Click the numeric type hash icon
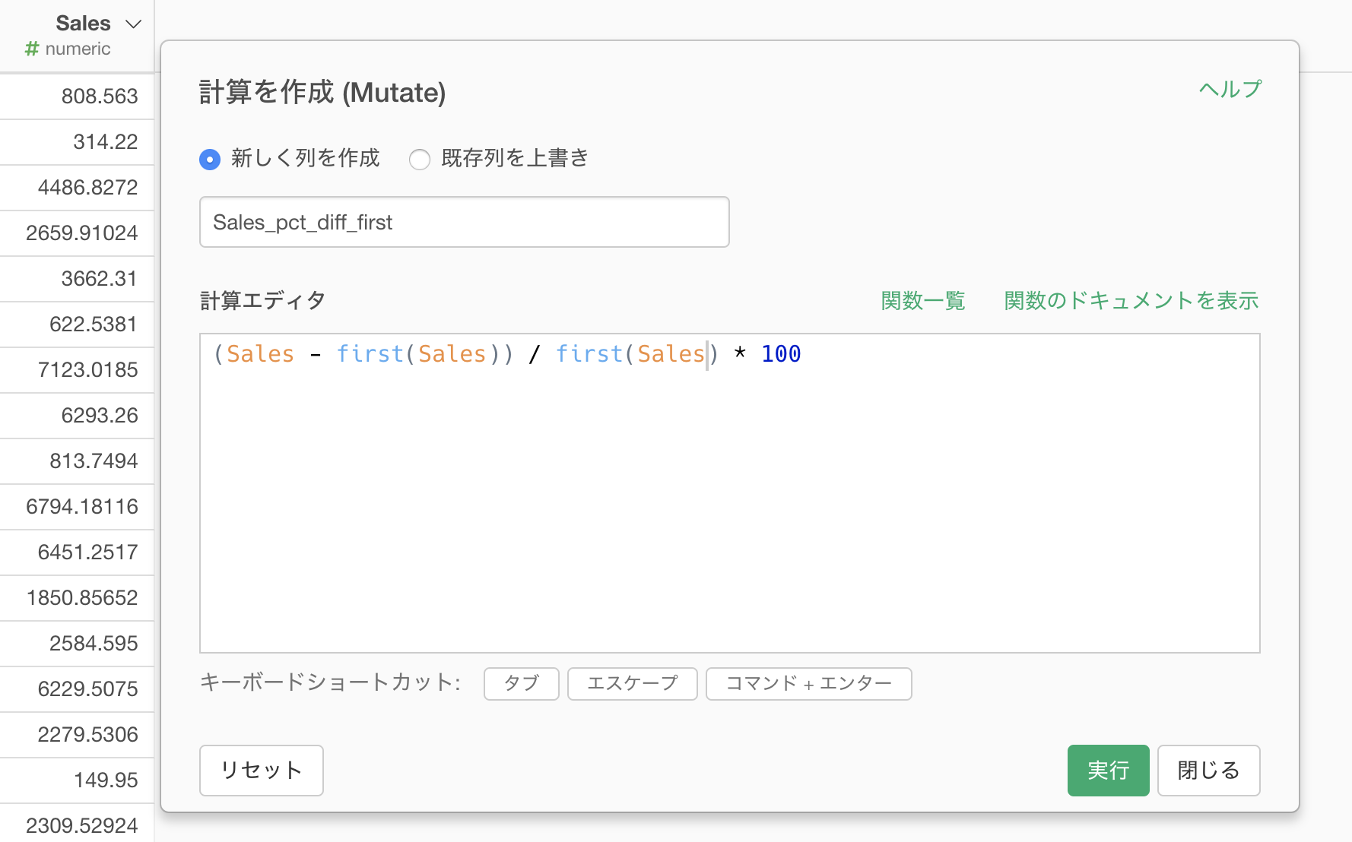 coord(31,49)
